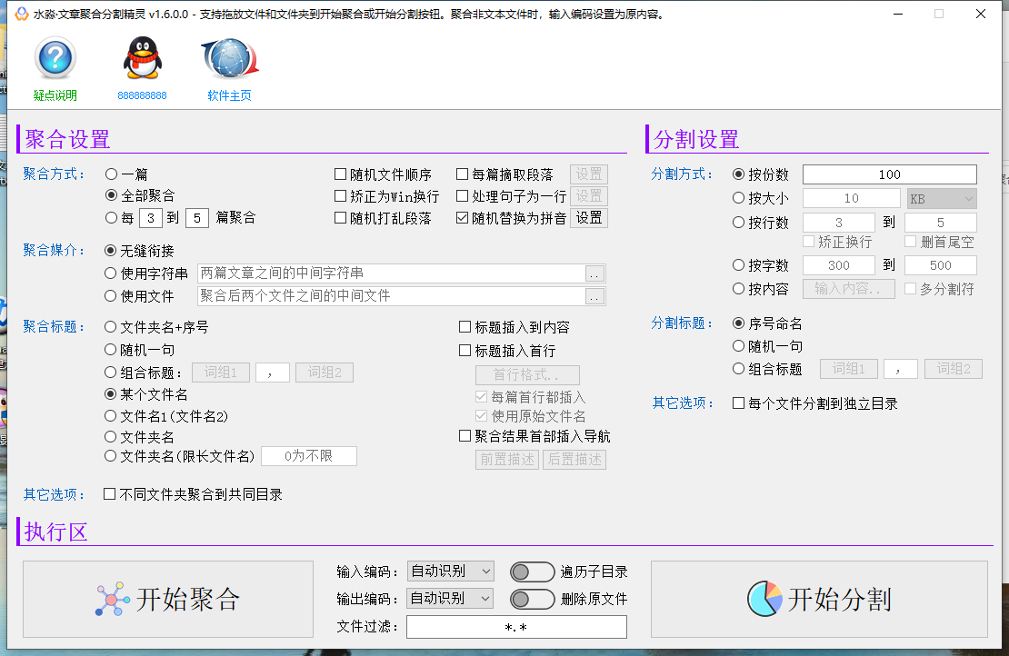Click 设置 button beside 随机替换为拼音
Screen dimensions: 1009x656
point(589,218)
